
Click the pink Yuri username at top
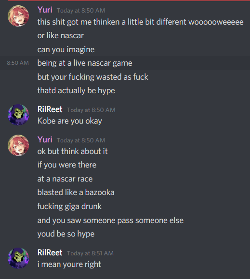tap(45, 10)
